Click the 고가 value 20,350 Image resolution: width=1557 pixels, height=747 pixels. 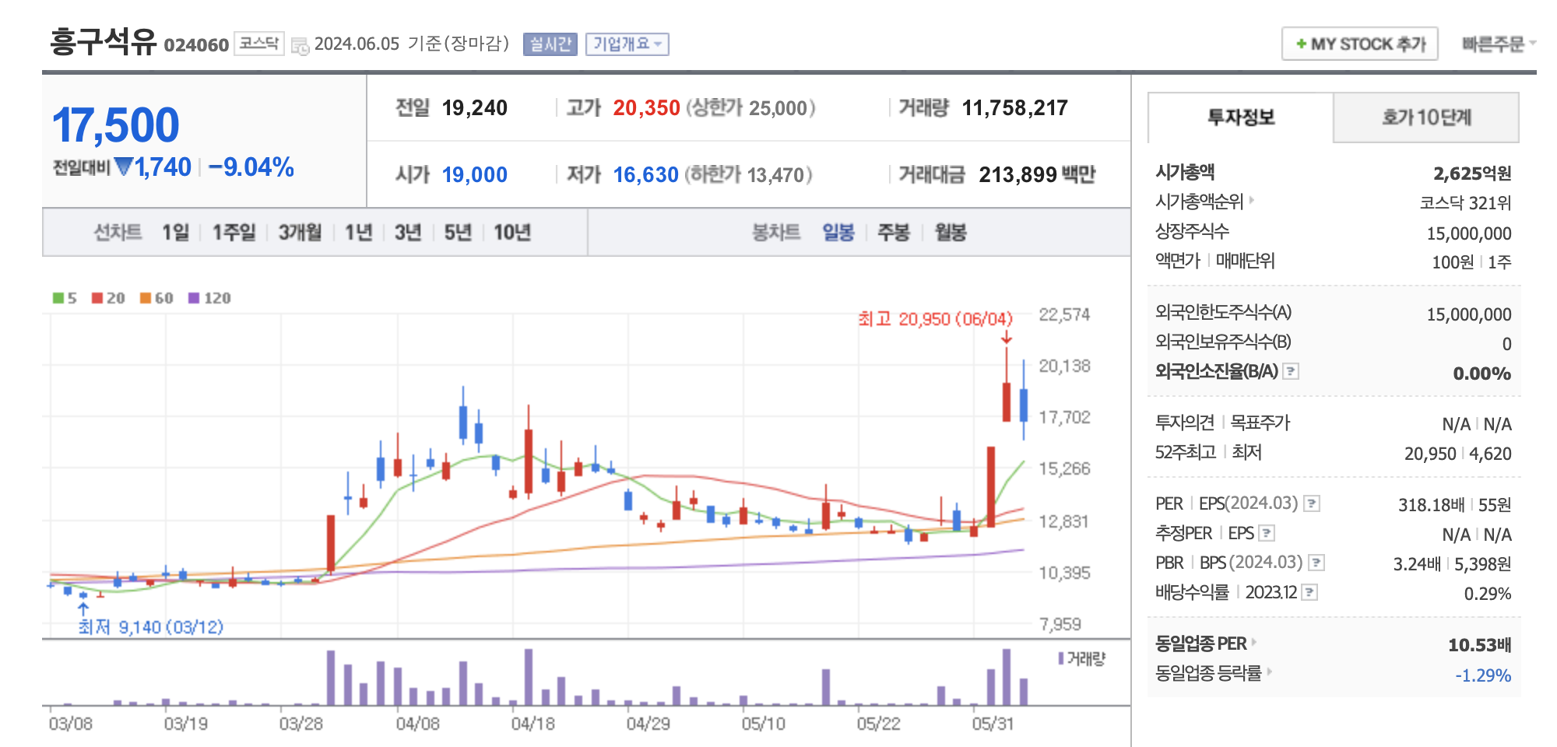pyautogui.click(x=646, y=107)
